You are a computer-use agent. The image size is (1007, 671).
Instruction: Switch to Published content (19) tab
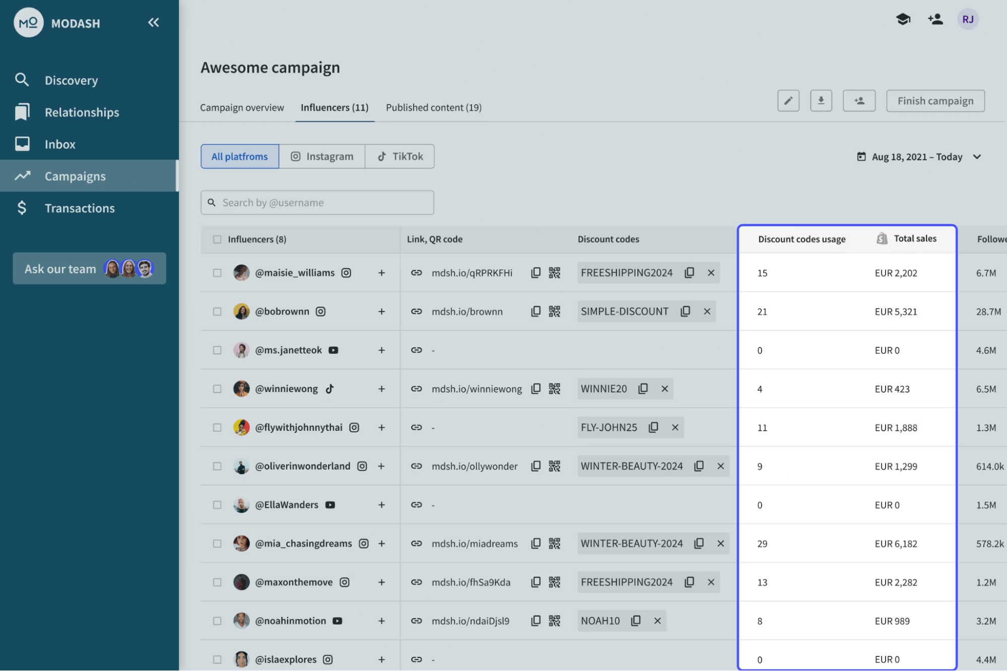[433, 108]
